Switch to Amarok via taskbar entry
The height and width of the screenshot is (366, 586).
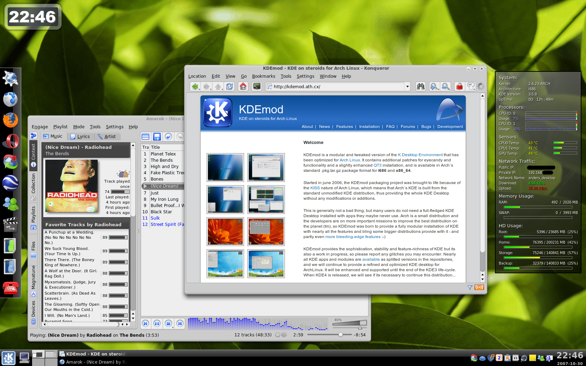(93, 362)
